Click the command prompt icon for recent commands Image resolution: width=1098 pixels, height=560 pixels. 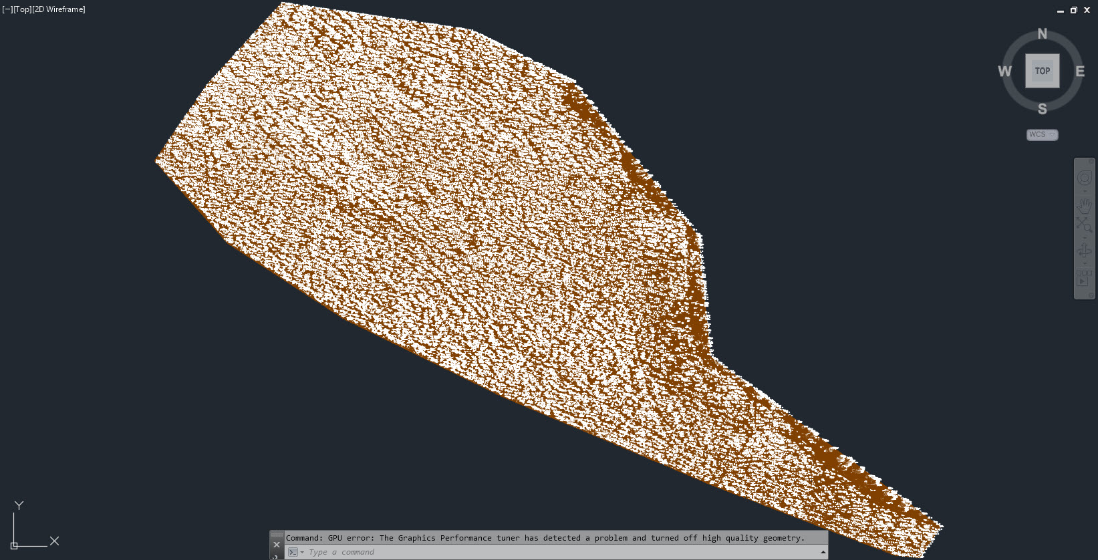point(293,552)
